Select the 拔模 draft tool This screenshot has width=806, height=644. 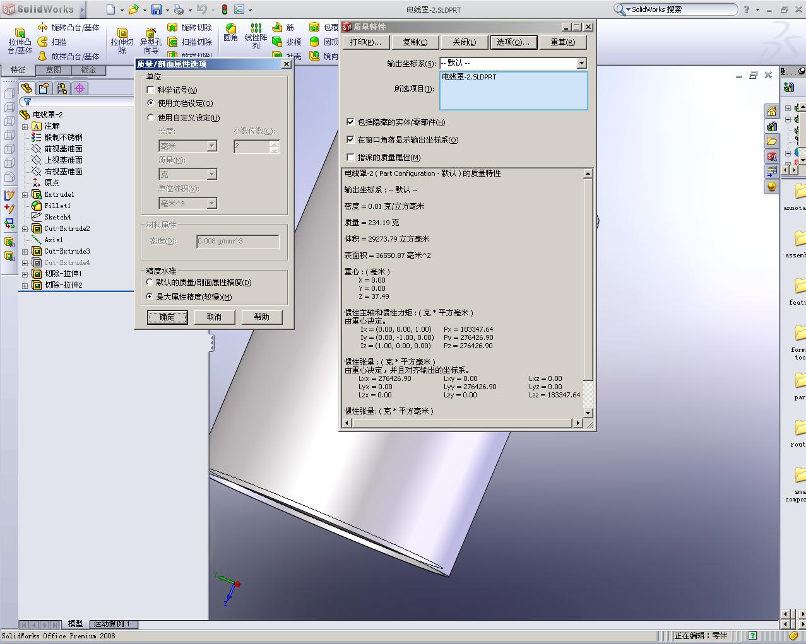tap(287, 42)
